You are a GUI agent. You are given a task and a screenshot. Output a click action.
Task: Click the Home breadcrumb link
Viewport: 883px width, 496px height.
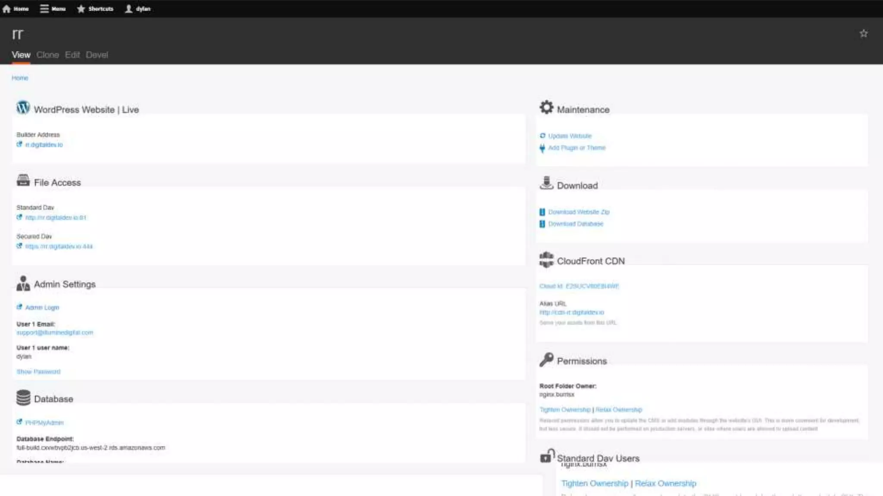[20, 78]
